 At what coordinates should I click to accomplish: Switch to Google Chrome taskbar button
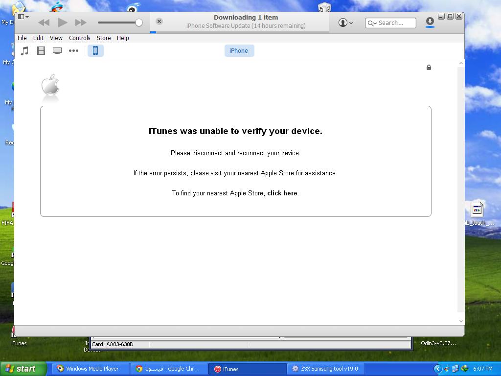tap(168, 369)
